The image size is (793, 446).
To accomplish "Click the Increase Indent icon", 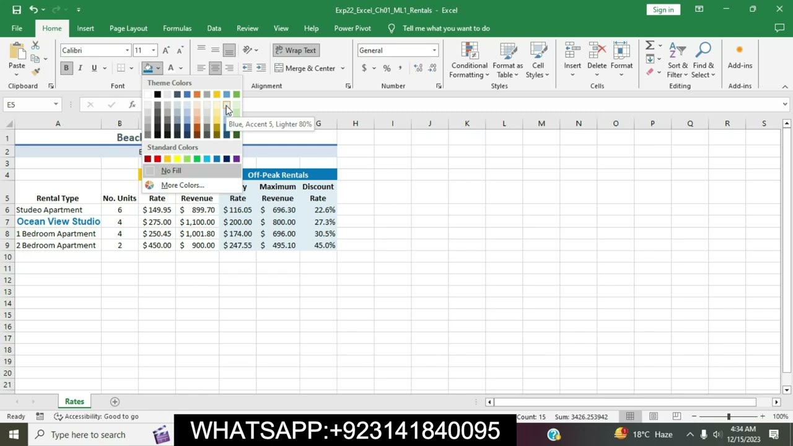I will coord(261,68).
